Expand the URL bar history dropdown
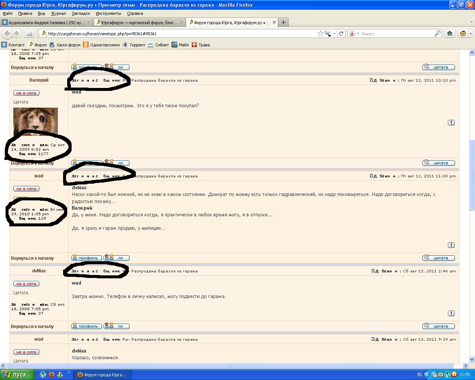Viewport: 475px width, 380px height. tap(334, 33)
